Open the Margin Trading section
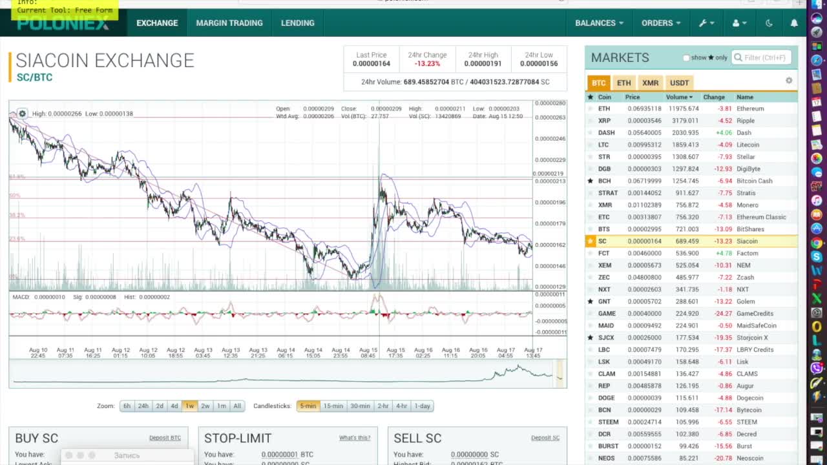This screenshot has height=465, width=827. tap(229, 23)
